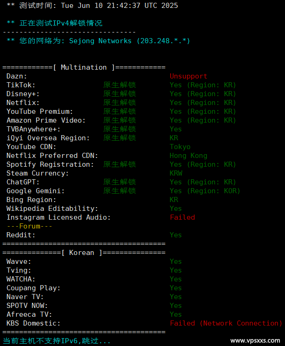Click the 'Wikipedia Editability:' label
Viewport: 285px width, 346px height.
click(52, 209)
